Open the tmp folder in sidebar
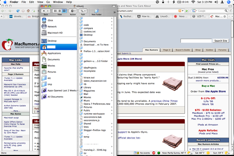 pos(50,84)
